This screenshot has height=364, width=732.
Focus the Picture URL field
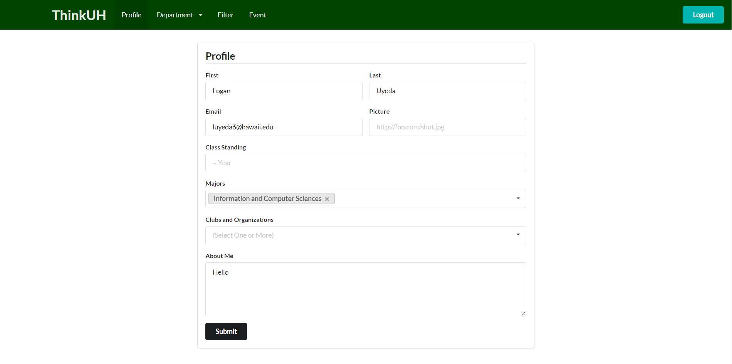(x=447, y=127)
